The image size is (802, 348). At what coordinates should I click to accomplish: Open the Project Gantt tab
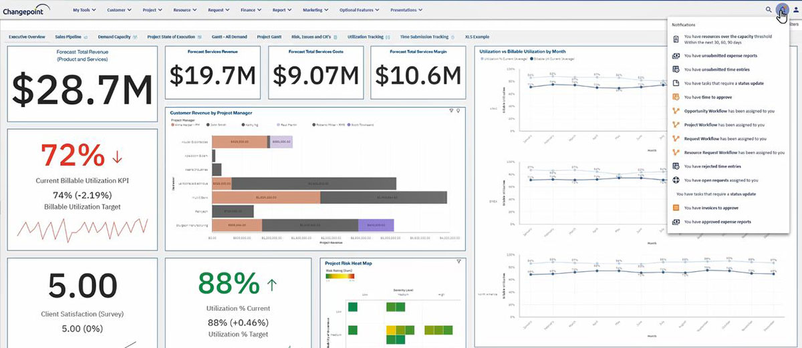tap(269, 37)
